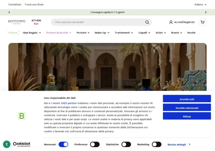The width and height of the screenshot is (215, 151).
Task: Expand the Brand menu
Action: [176, 33]
